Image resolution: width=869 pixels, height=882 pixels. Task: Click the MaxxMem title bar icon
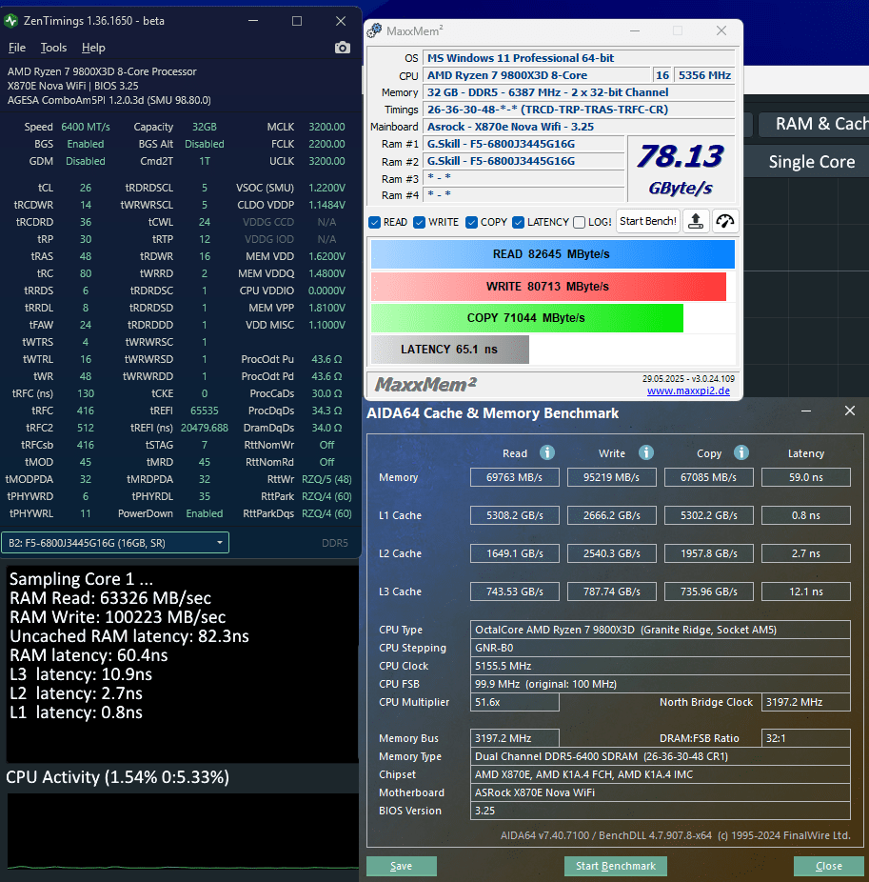pyautogui.click(x=374, y=30)
